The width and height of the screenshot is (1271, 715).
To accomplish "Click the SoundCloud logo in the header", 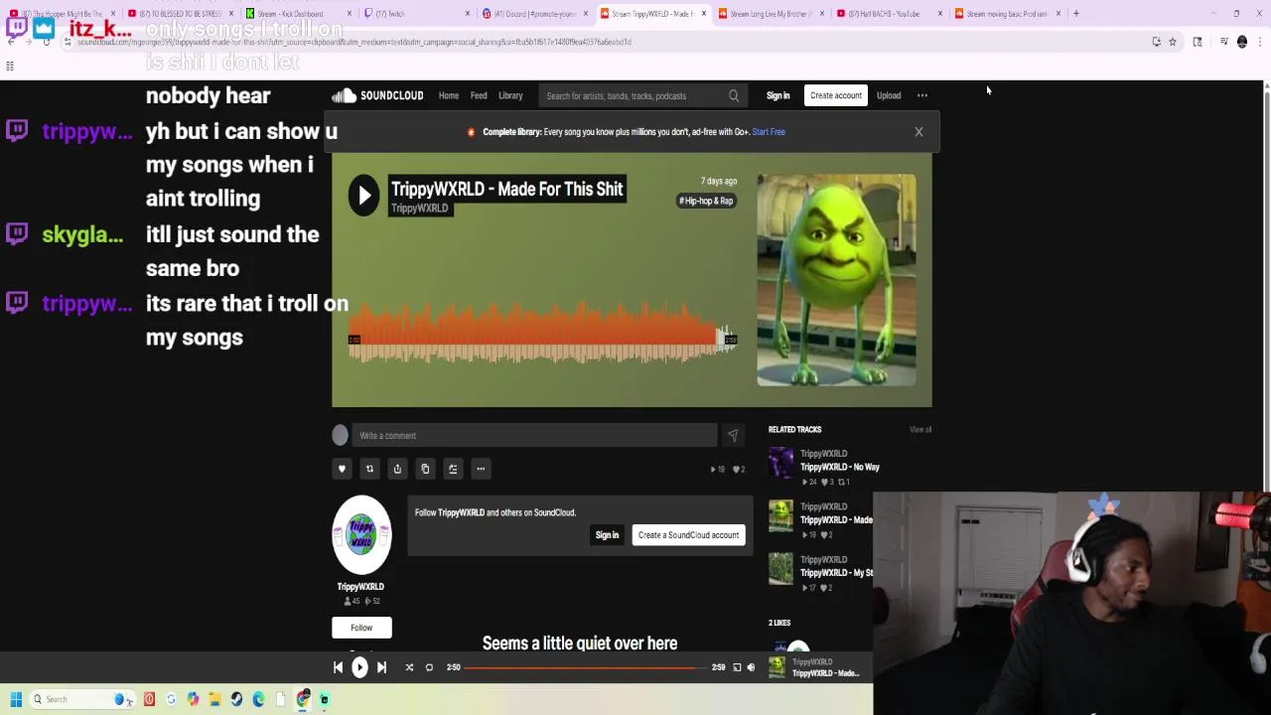I will (377, 95).
